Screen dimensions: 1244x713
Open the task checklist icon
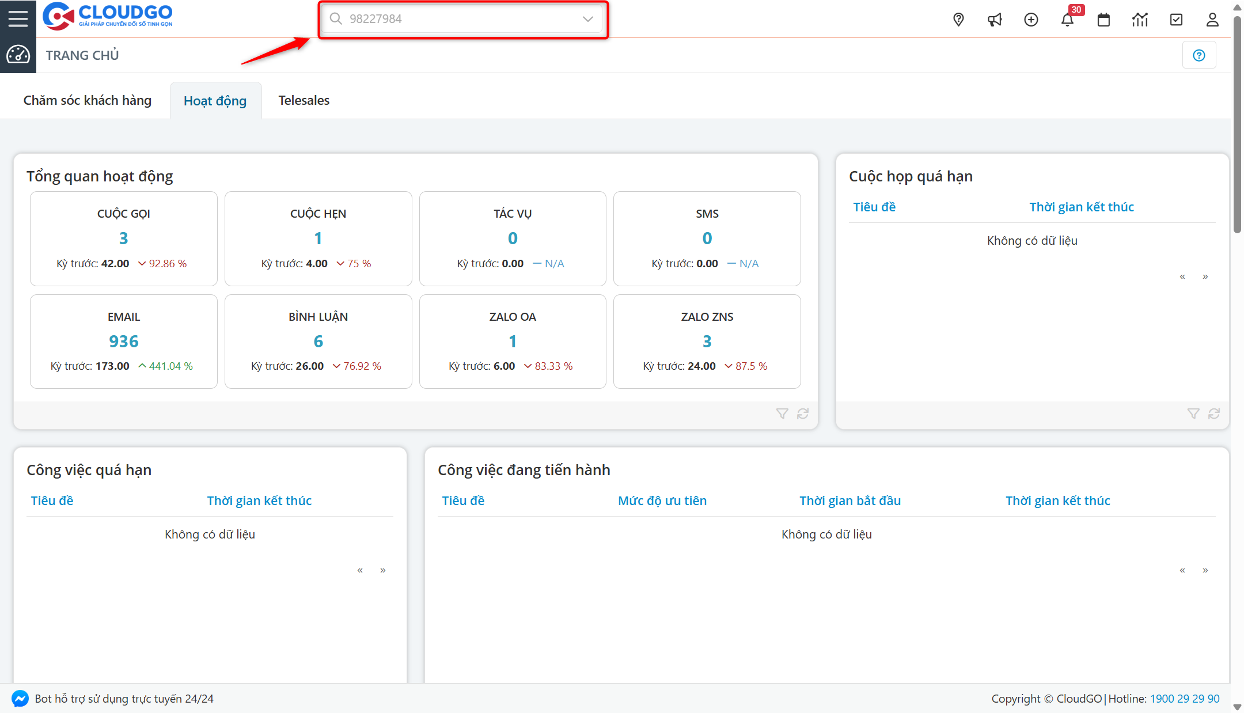coord(1176,20)
